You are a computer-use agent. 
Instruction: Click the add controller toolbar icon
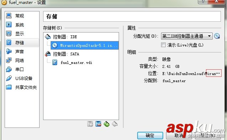107,124
